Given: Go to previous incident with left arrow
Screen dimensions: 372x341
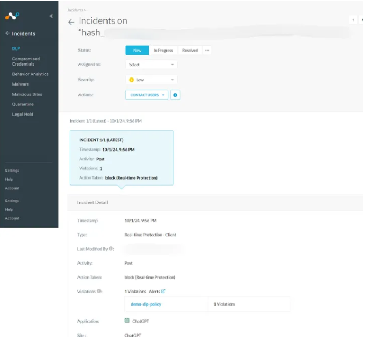Looking at the screenshot, I should coord(353,20).
